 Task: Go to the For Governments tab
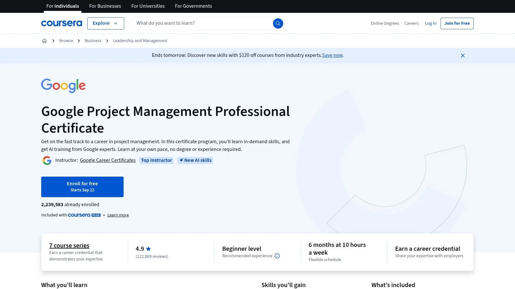click(193, 6)
